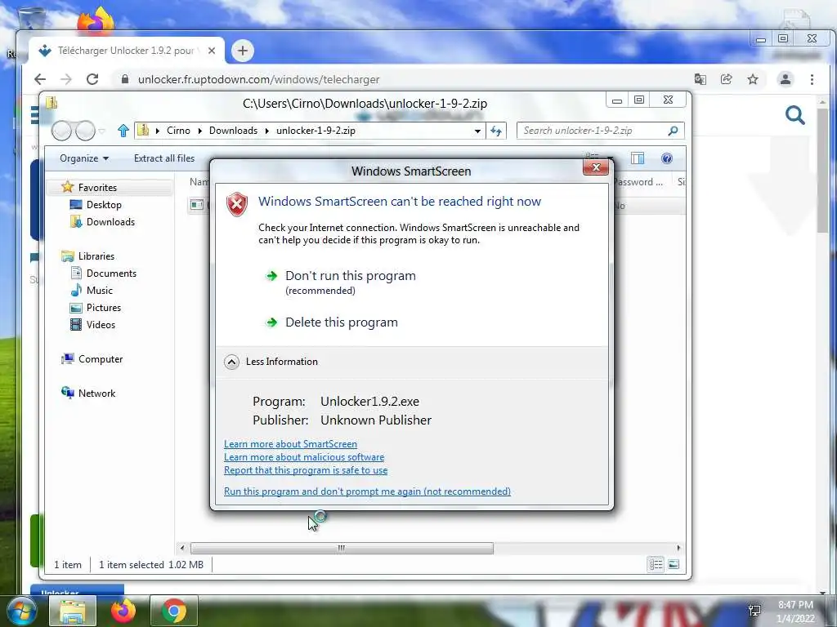The height and width of the screenshot is (627, 837).
Task: Click the Chrome back button
Action: click(x=40, y=79)
